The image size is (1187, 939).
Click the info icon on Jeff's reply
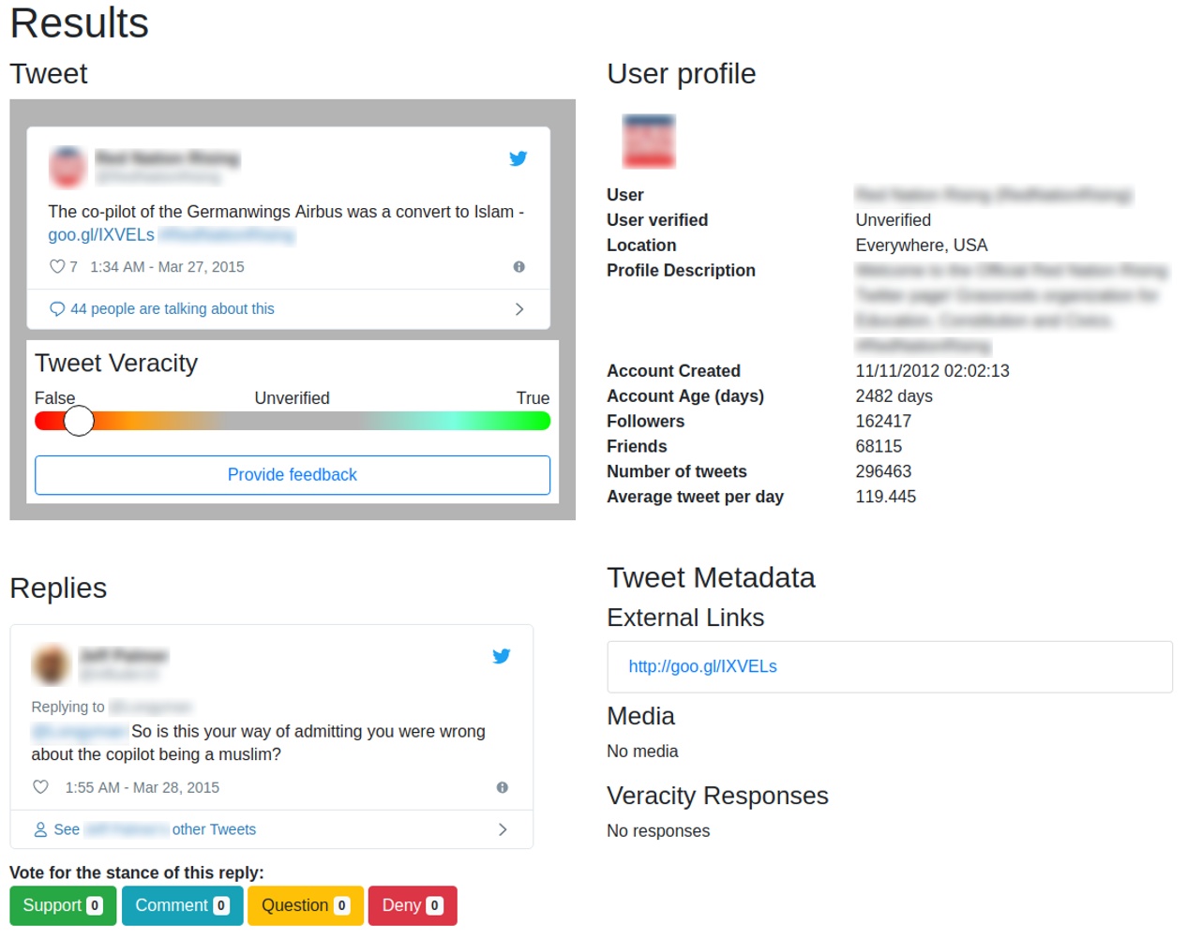pos(503,787)
